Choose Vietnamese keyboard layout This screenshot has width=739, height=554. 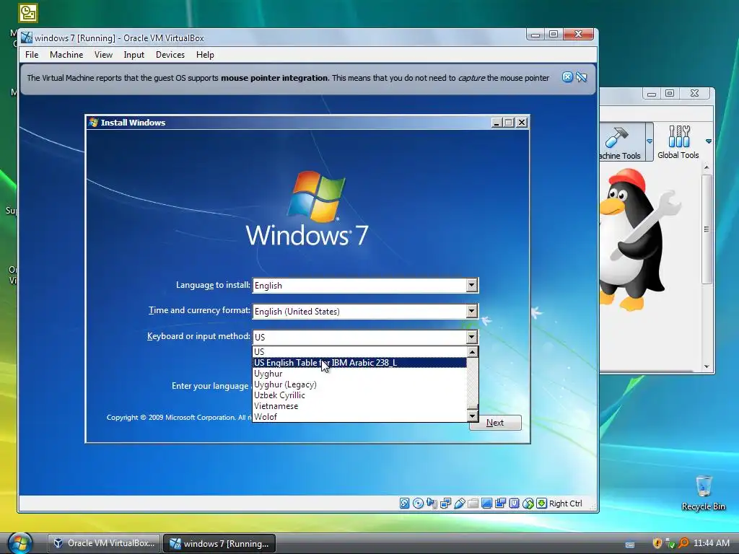(359, 406)
